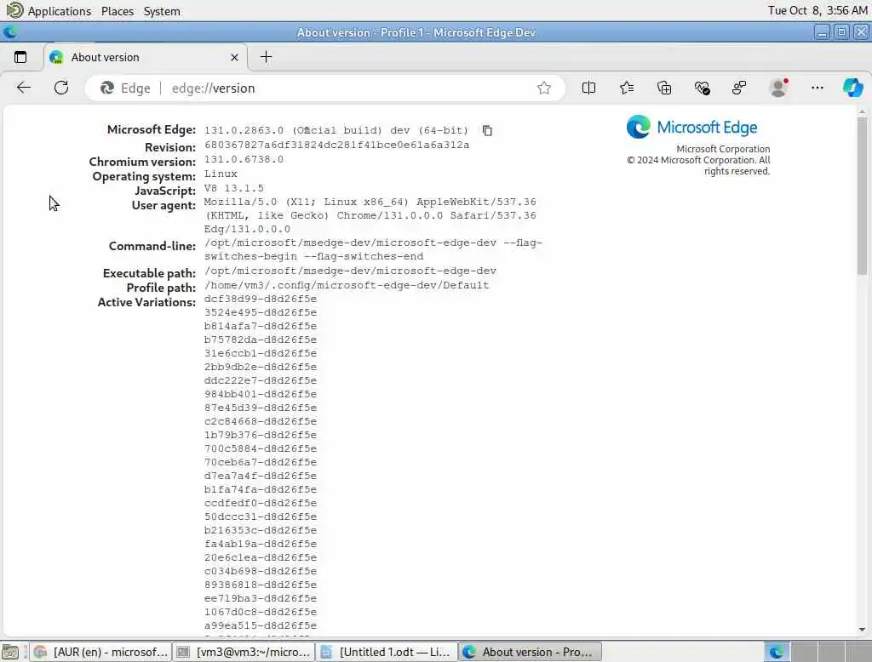Close the About version tab
This screenshot has height=662, width=872.
tap(234, 57)
